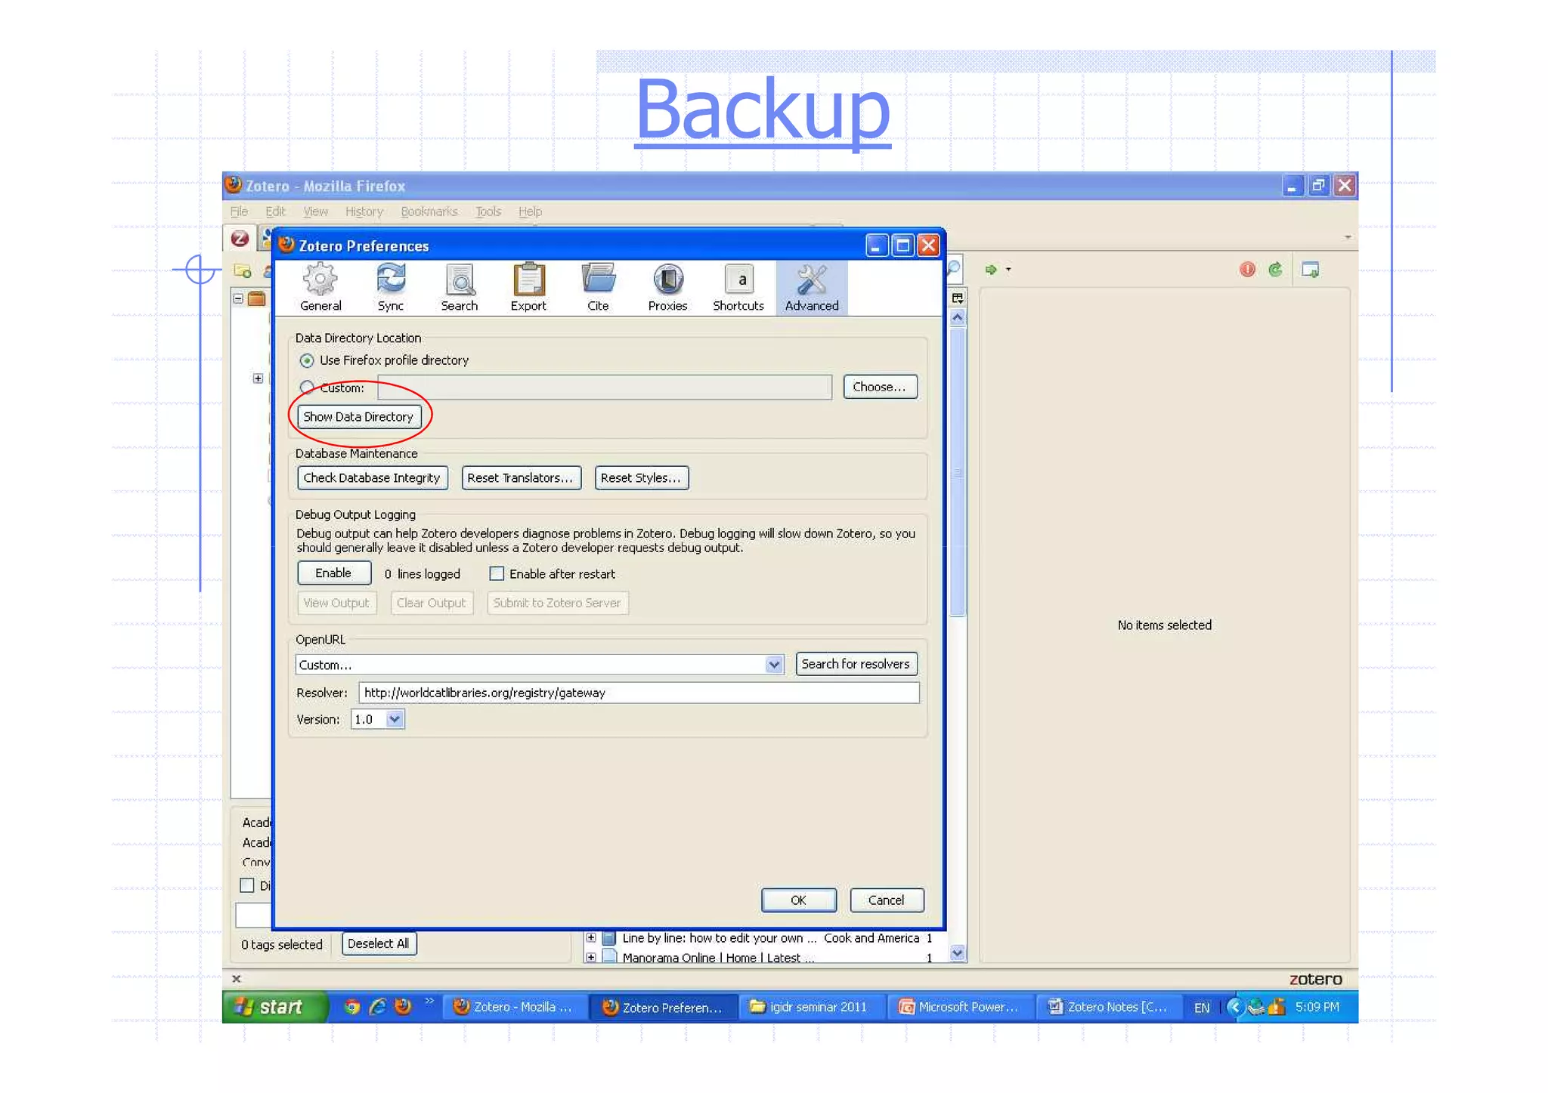Image resolution: width=1548 pixels, height=1093 pixels.
Task: Click Show Data Directory button
Action: (x=358, y=417)
